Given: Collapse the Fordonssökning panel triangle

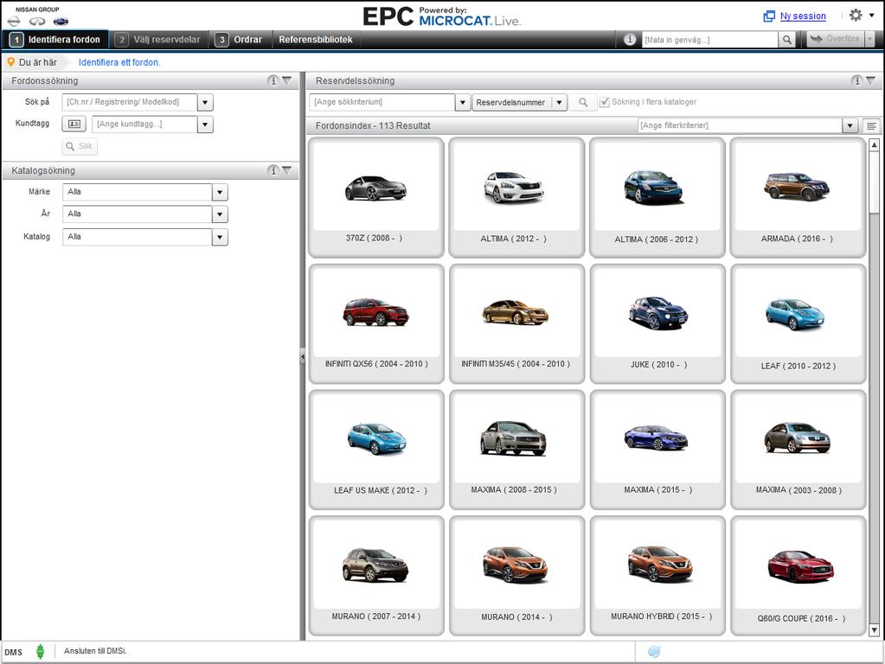Looking at the screenshot, I should 286,80.
